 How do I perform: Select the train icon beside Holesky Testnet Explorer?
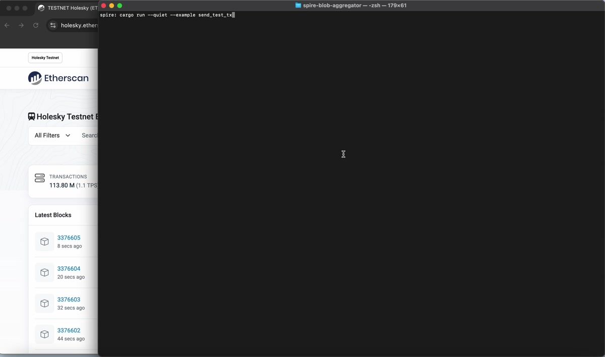pyautogui.click(x=31, y=116)
